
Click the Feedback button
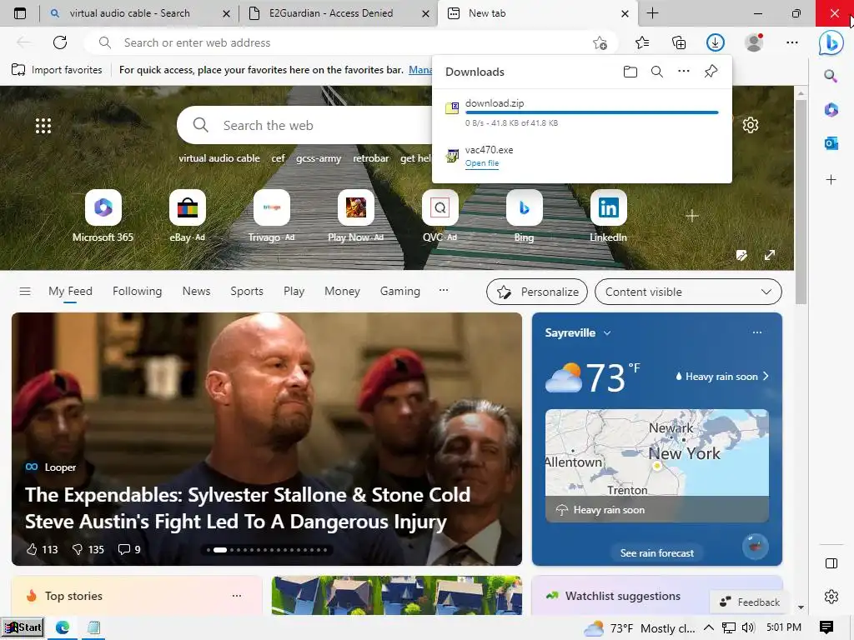(750, 602)
